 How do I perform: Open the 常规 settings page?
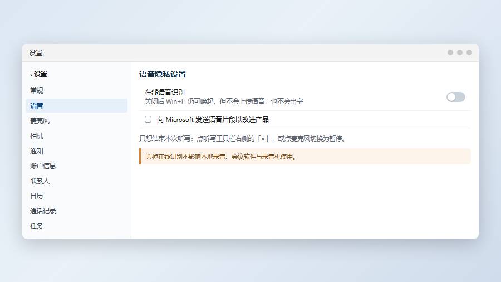pyautogui.click(x=76, y=90)
